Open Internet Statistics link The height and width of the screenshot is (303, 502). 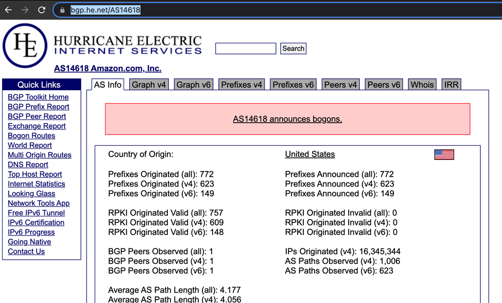37,184
